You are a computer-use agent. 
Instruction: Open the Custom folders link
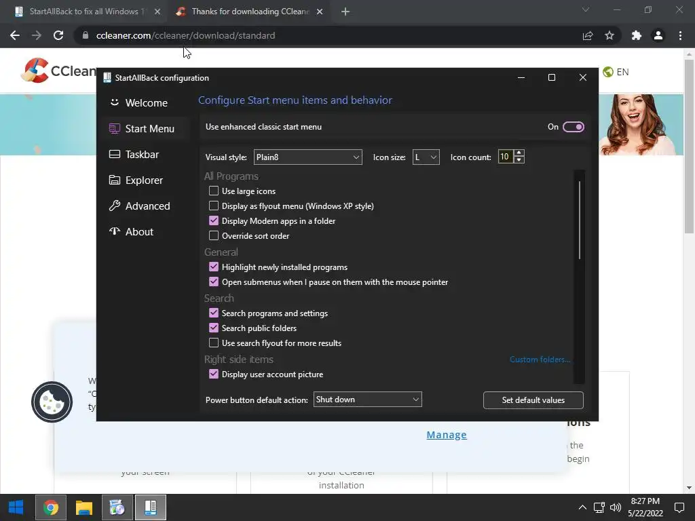(540, 360)
